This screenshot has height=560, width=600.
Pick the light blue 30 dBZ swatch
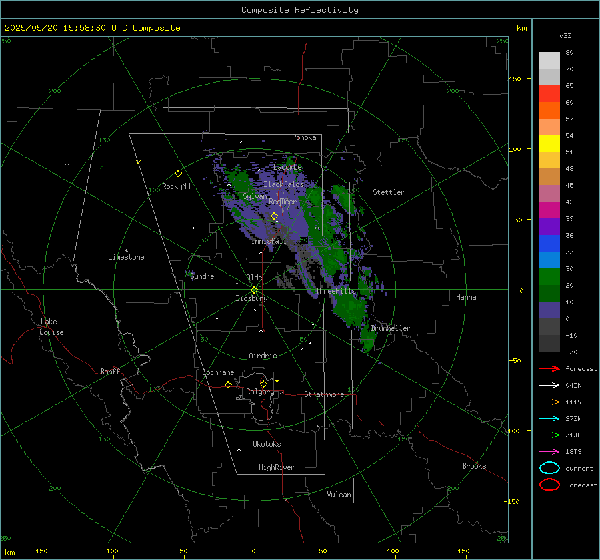[549, 260]
